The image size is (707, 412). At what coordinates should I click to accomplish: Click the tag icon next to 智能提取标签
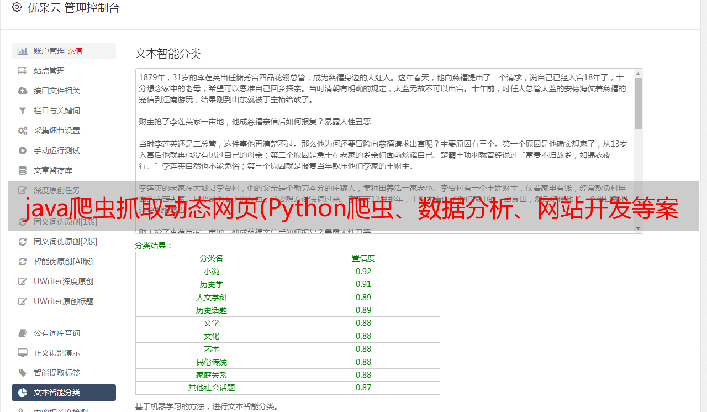(23, 373)
